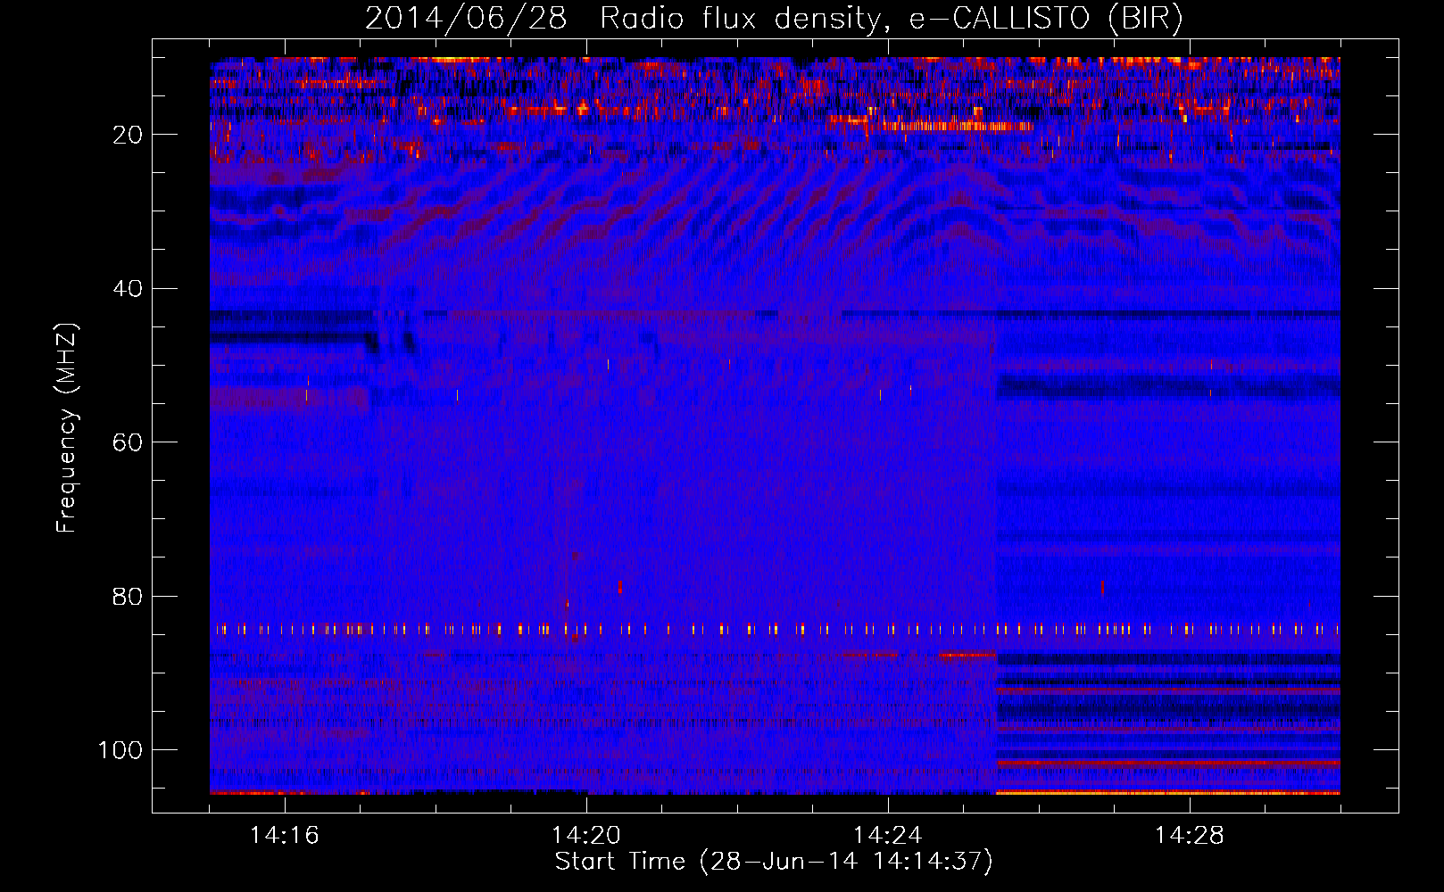1444x892 pixels.
Task: Click the 14:16 time tick label
Action: [x=285, y=836]
